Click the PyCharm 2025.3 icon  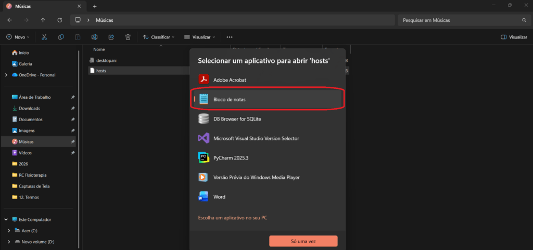(x=204, y=157)
